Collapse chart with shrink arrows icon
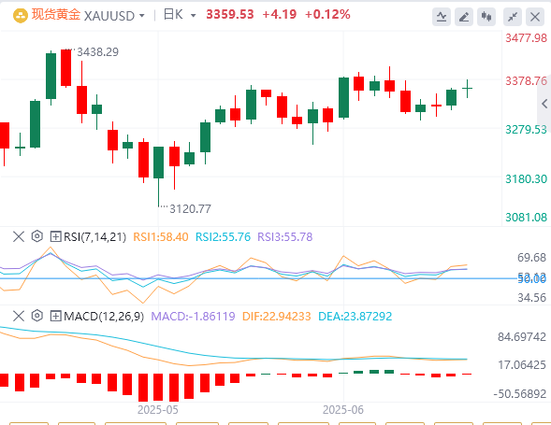551x425 pixels. pyautogui.click(x=513, y=17)
